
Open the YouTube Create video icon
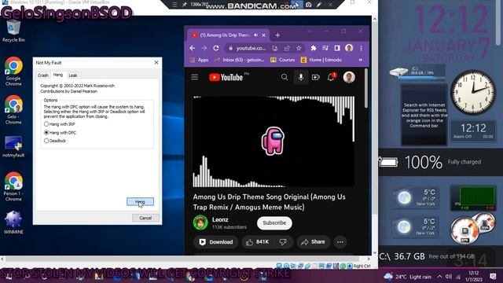click(316, 77)
